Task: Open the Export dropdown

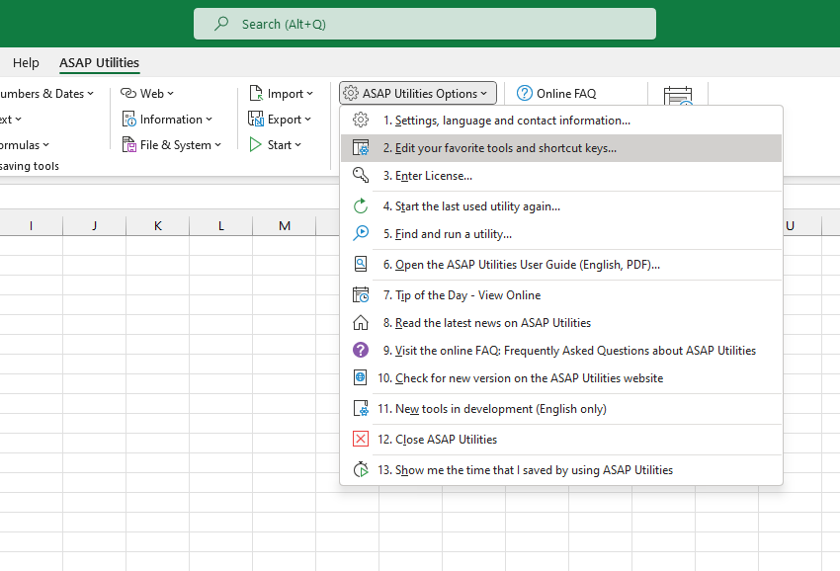Action: 307,119
